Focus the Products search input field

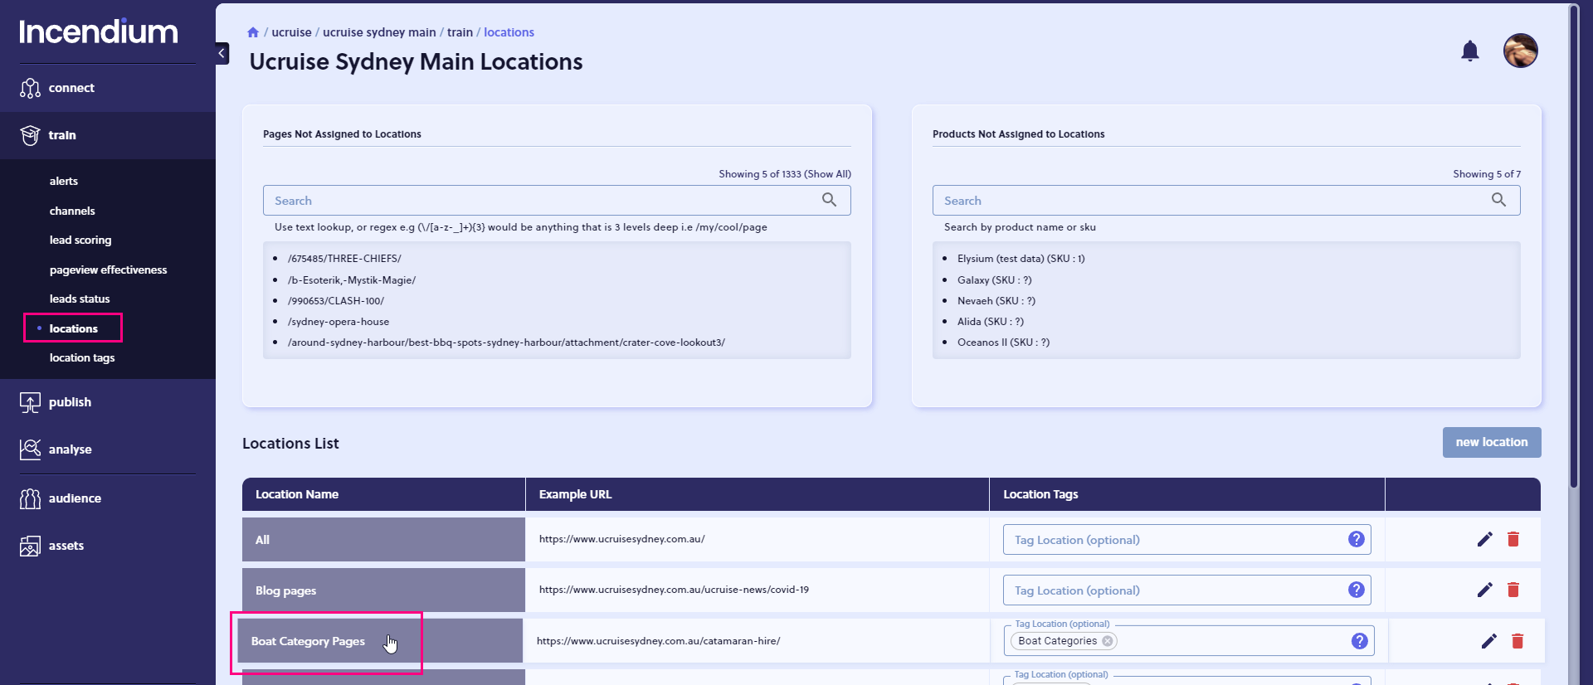pyautogui.click(x=1226, y=200)
